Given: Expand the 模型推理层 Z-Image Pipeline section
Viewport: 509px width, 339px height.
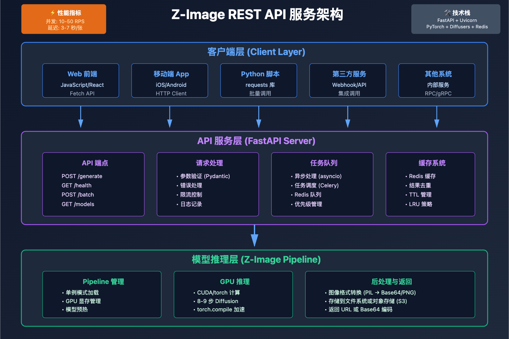Looking at the screenshot, I should pyautogui.click(x=256, y=259).
